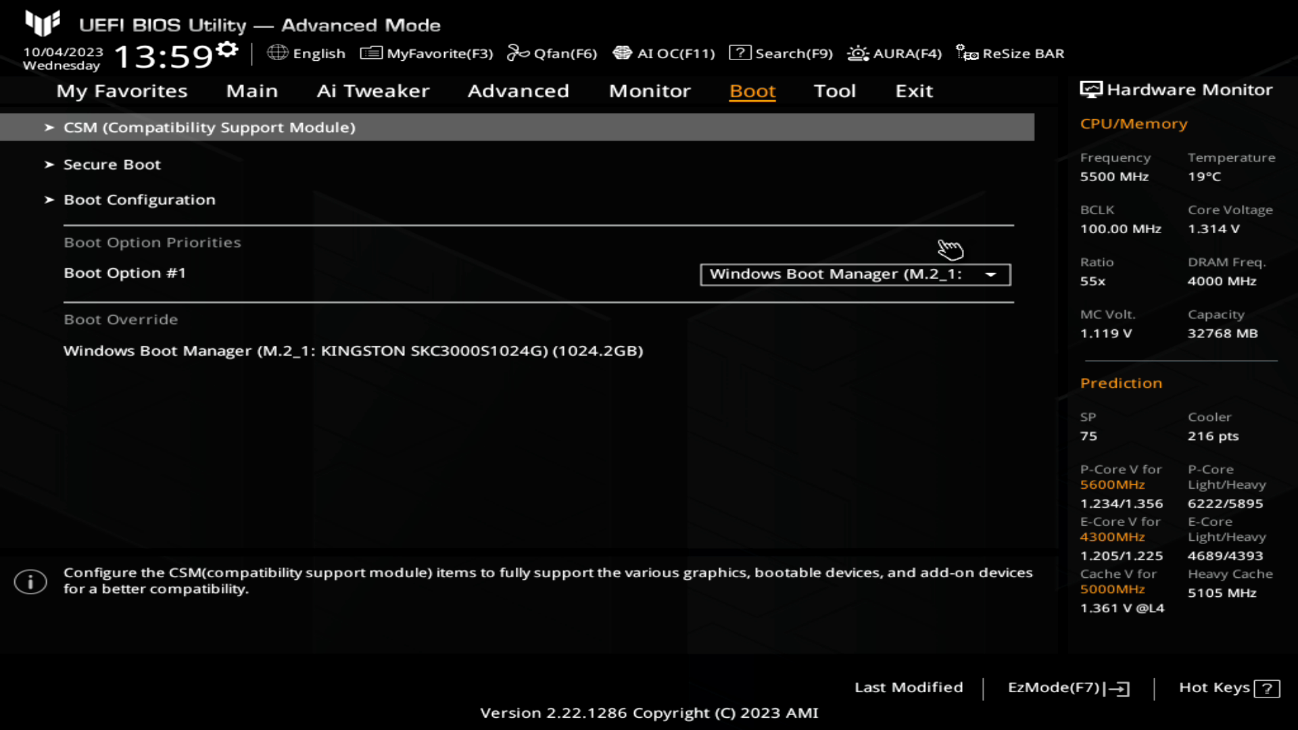Click the globe language icon
Viewport: 1298px width, 730px height.
coord(277,53)
